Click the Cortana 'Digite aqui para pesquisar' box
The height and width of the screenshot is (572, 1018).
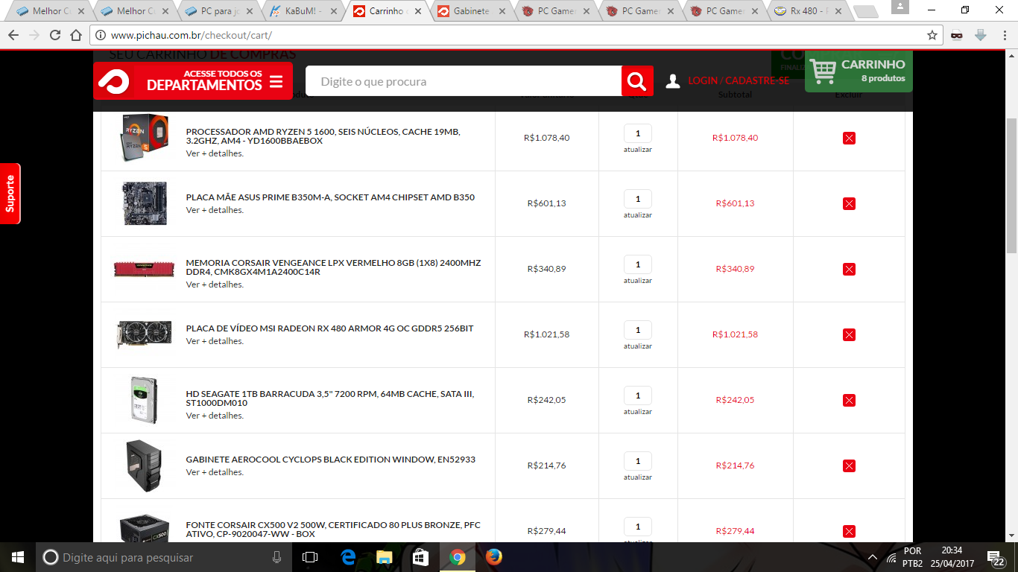[x=164, y=557]
